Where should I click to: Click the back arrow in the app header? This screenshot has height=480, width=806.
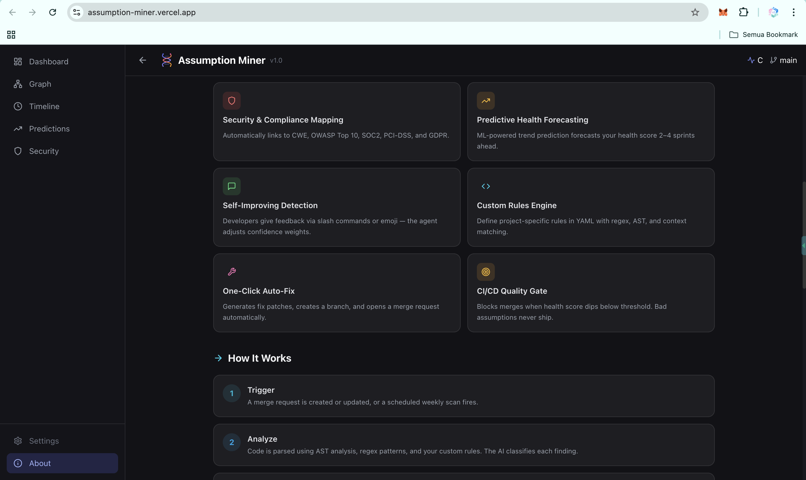(x=143, y=60)
